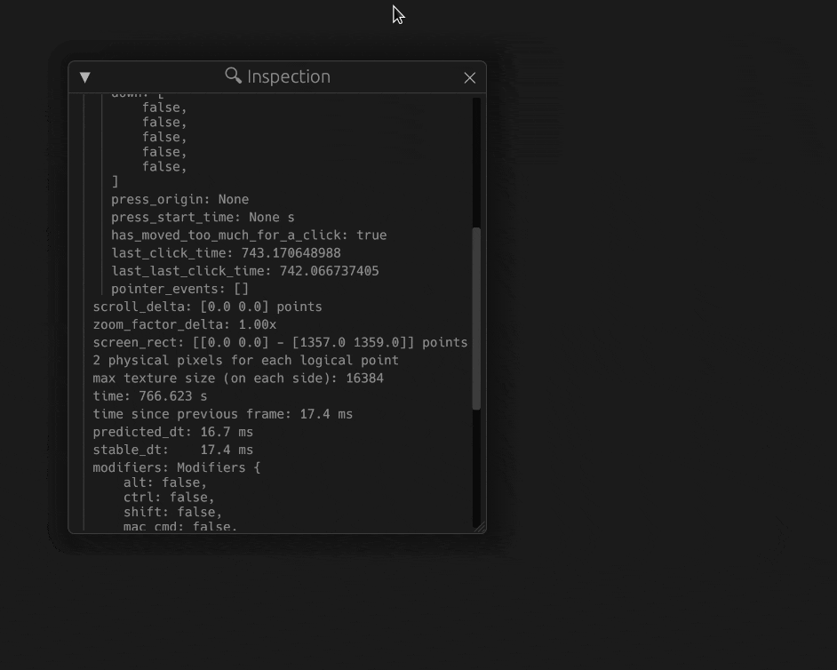Screen dimensions: 837x670
Task: Click the 'alt: false,' line
Action: click(165, 483)
